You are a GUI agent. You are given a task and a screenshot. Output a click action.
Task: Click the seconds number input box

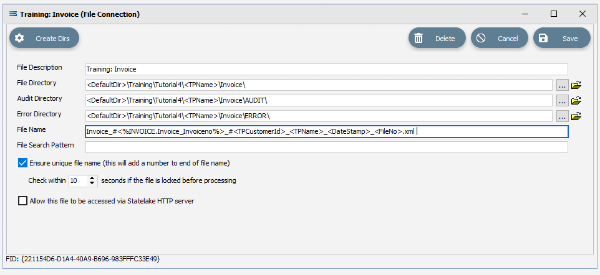click(79, 180)
